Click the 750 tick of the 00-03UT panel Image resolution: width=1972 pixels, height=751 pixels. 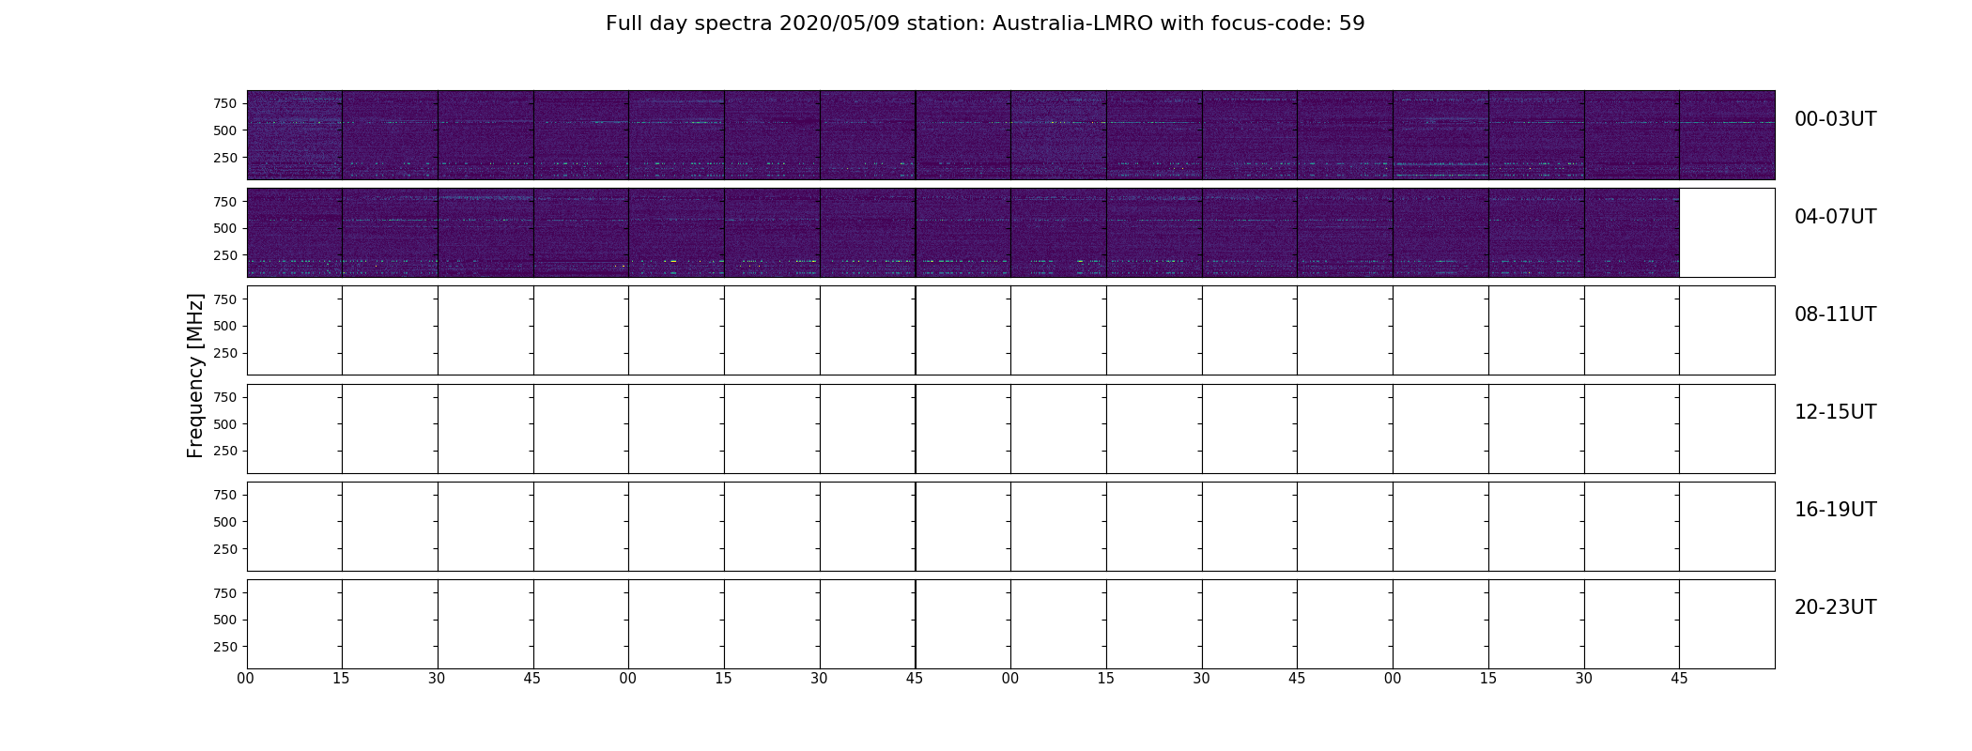(x=225, y=103)
